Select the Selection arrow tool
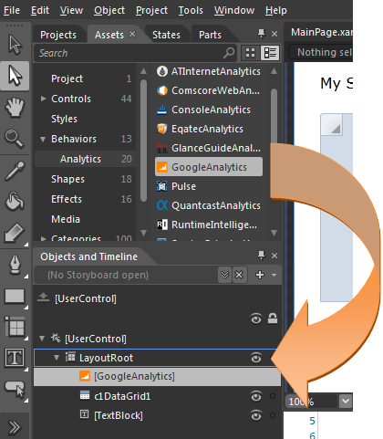 click(x=15, y=45)
